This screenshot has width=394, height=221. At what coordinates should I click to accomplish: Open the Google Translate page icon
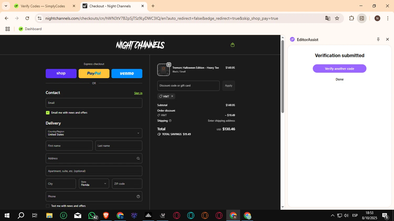click(328, 18)
